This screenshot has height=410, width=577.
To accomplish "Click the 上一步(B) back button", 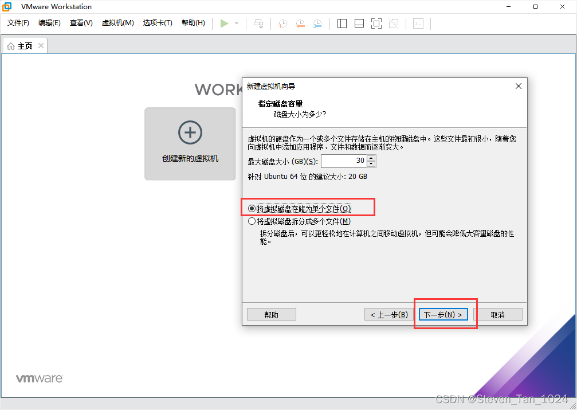I will (x=389, y=315).
